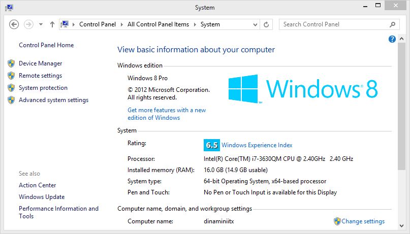Maximize the System window

(x=378, y=6)
